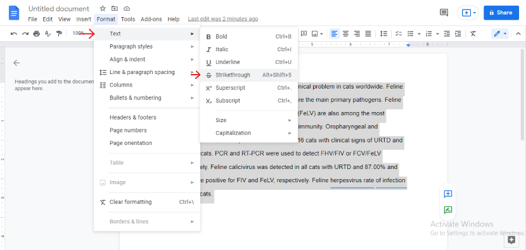Insert an image from the toolbar
This screenshot has height=250, width=526.
pos(315,34)
